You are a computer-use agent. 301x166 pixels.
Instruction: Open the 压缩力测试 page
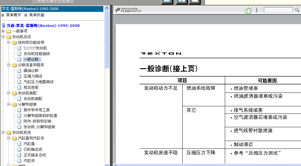pyautogui.click(x=33, y=76)
